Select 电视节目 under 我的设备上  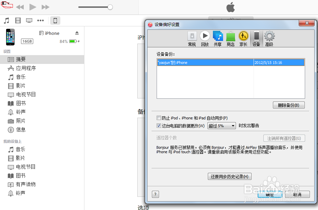42,167
